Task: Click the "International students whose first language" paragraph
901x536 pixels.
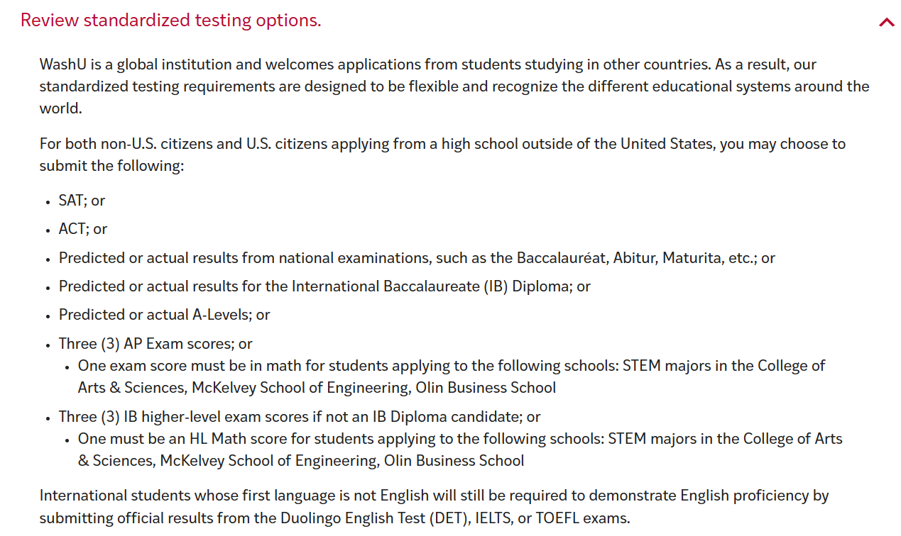Action: tap(434, 506)
